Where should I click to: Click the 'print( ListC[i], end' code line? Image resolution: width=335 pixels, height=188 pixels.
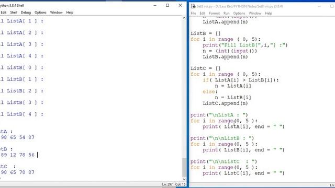click(x=243, y=173)
